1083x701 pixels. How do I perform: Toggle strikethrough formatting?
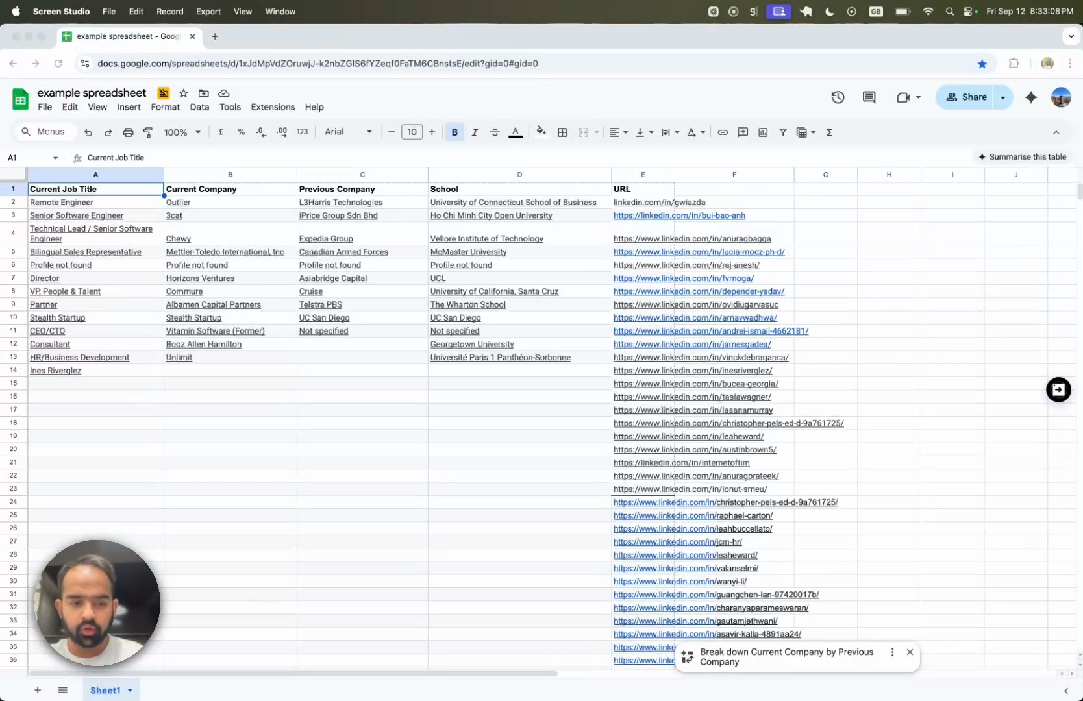[x=495, y=132]
